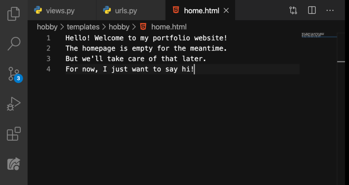The height and width of the screenshot is (185, 349).
Task: Click the second hobby breadcrumb folder
Action: 119,27
